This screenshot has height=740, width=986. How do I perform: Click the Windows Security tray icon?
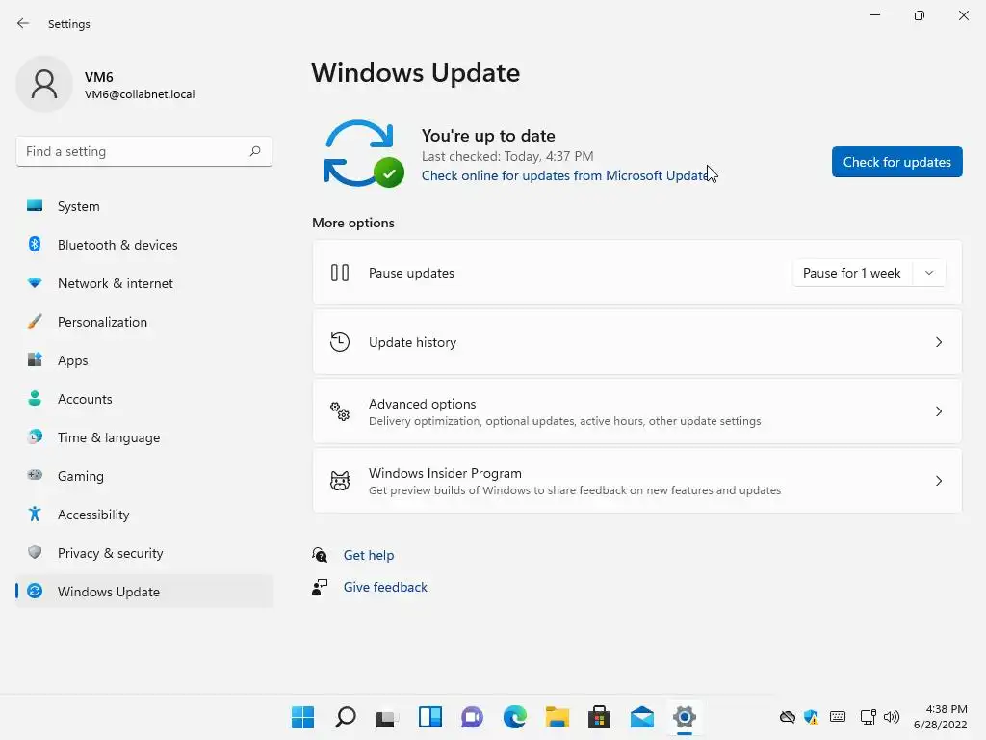point(811,717)
